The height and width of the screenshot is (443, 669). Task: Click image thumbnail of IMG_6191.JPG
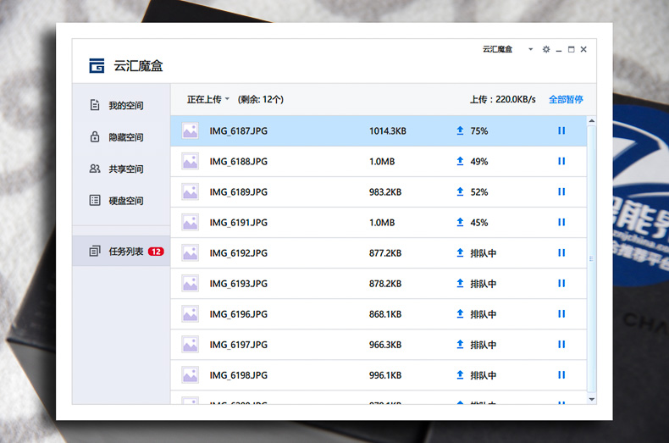[190, 223]
